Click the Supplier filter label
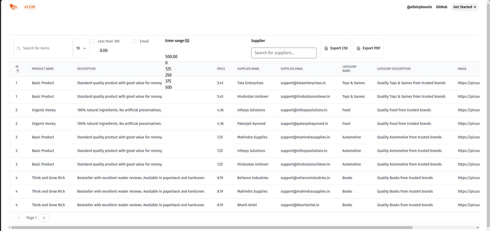Screen dimensions: 490x231 coord(258,41)
